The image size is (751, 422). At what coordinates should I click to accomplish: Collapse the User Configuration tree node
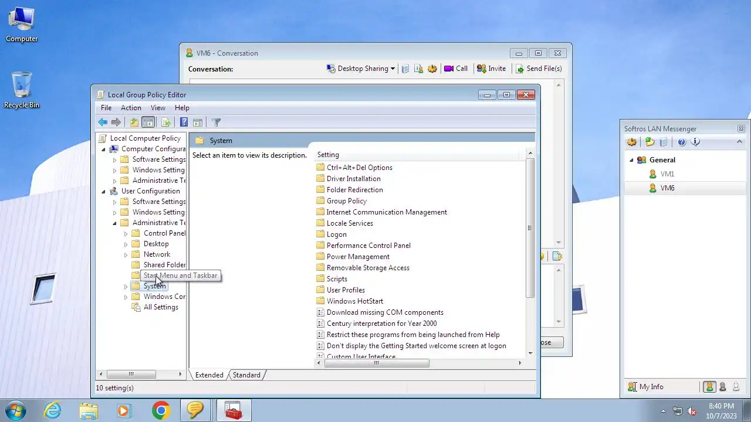pos(104,191)
